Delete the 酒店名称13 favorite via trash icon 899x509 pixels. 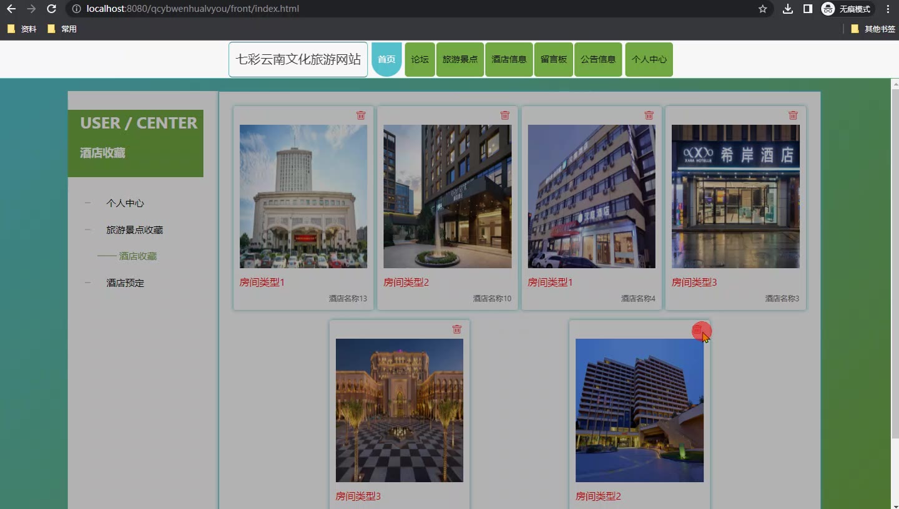[361, 115]
